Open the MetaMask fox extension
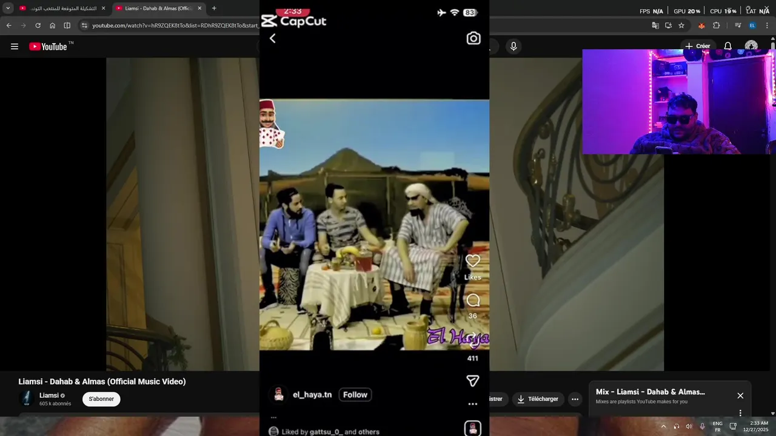 (701, 25)
